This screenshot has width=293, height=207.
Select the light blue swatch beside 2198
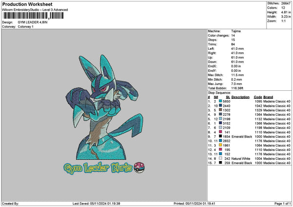click(x=221, y=119)
